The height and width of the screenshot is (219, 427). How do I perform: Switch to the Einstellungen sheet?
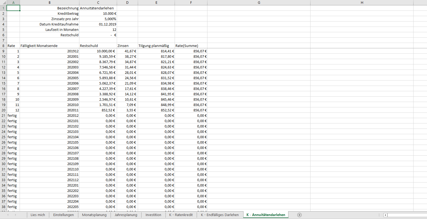(63, 215)
